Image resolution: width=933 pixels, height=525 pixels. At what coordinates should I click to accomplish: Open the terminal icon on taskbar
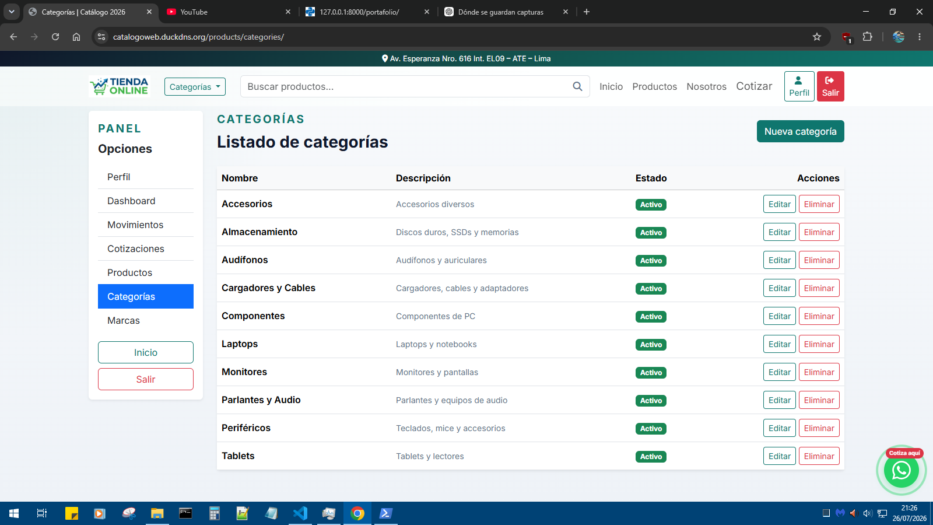click(x=185, y=513)
